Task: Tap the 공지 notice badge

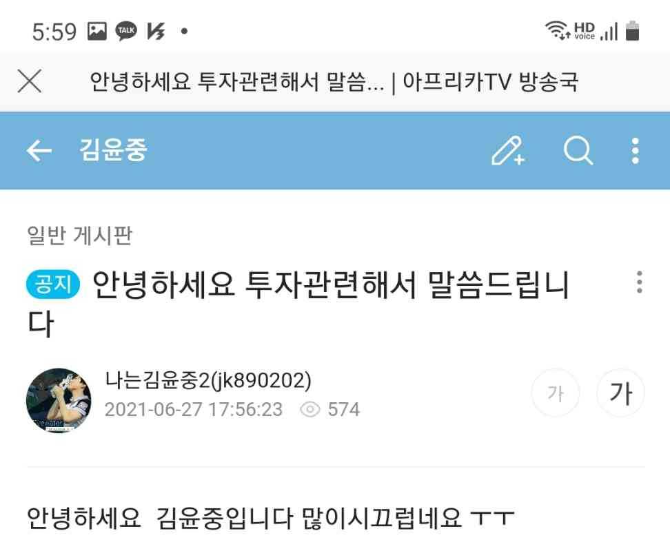Action: 53,284
